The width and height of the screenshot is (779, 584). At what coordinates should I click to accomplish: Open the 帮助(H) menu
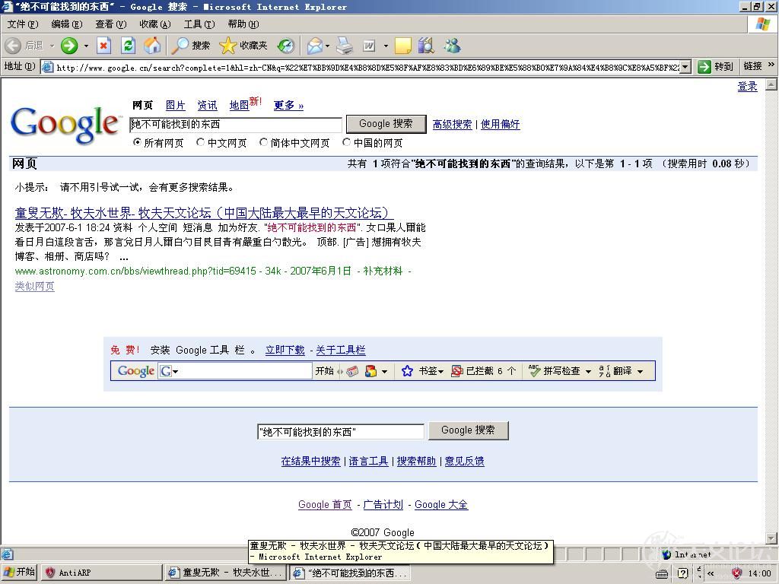(243, 24)
